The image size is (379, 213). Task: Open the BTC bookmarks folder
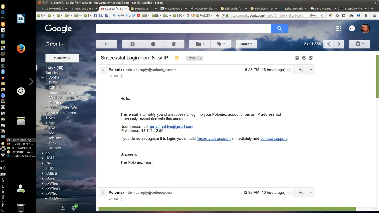pos(179,15)
